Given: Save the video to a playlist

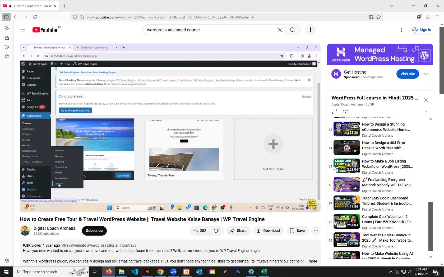Looking at the screenshot, I should coord(297,231).
